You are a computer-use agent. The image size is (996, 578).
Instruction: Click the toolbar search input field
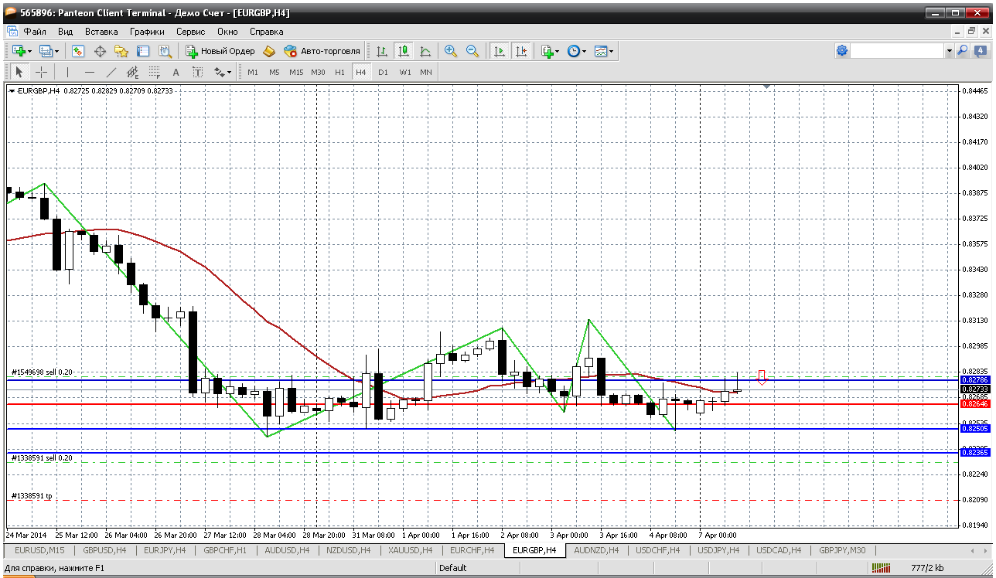[897, 51]
